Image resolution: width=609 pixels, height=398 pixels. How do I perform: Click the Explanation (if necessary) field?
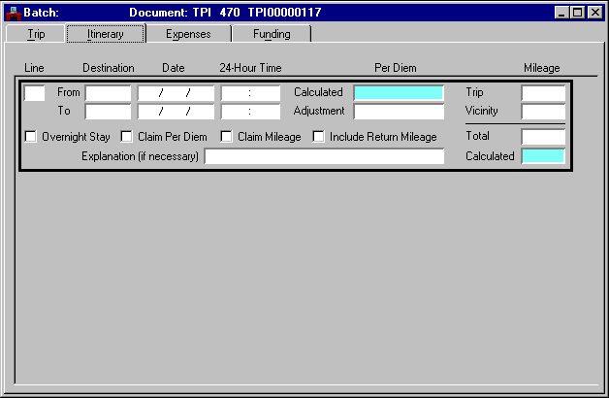324,156
